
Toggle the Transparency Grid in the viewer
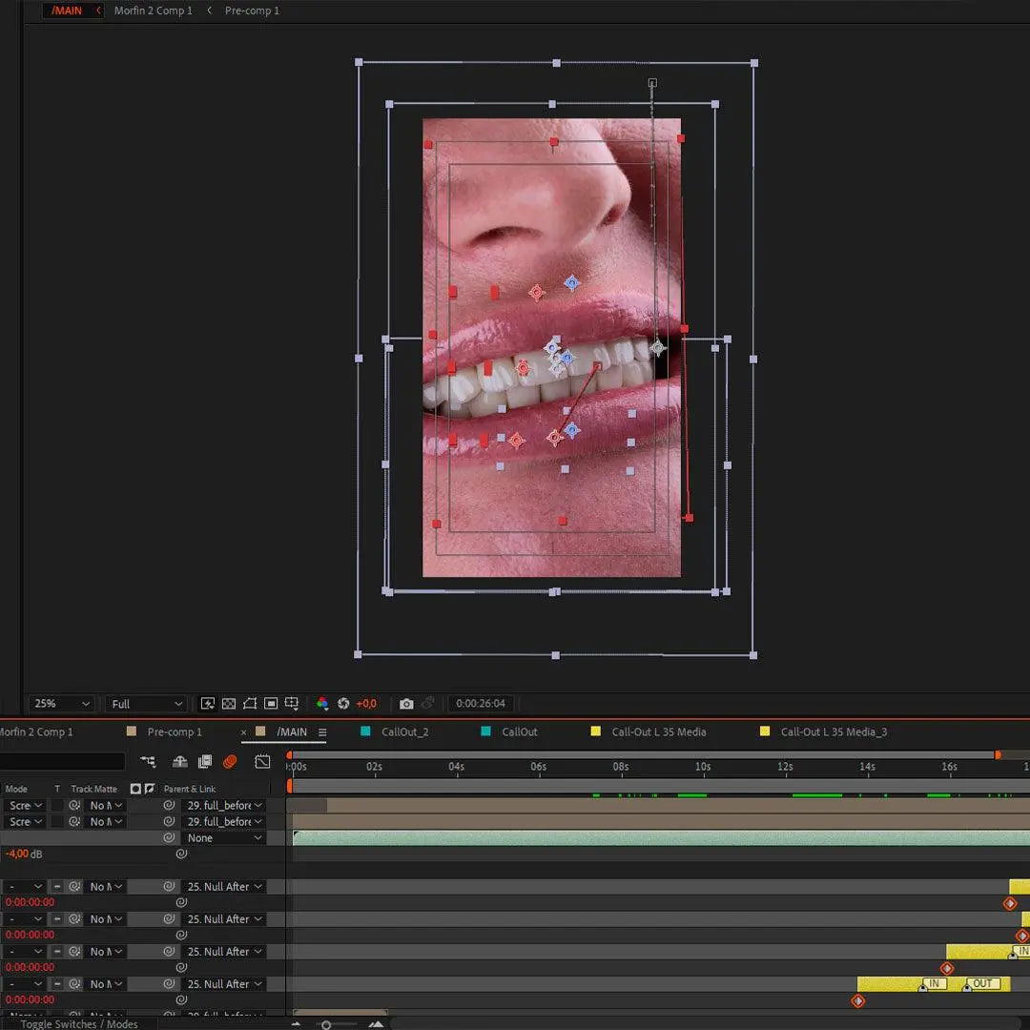(x=227, y=704)
